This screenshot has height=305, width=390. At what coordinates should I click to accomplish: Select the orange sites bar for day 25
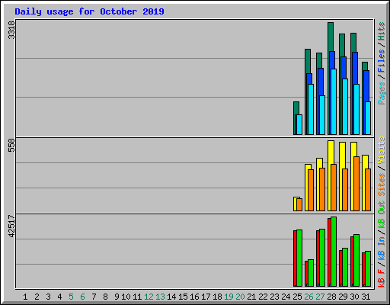pyautogui.click(x=299, y=205)
